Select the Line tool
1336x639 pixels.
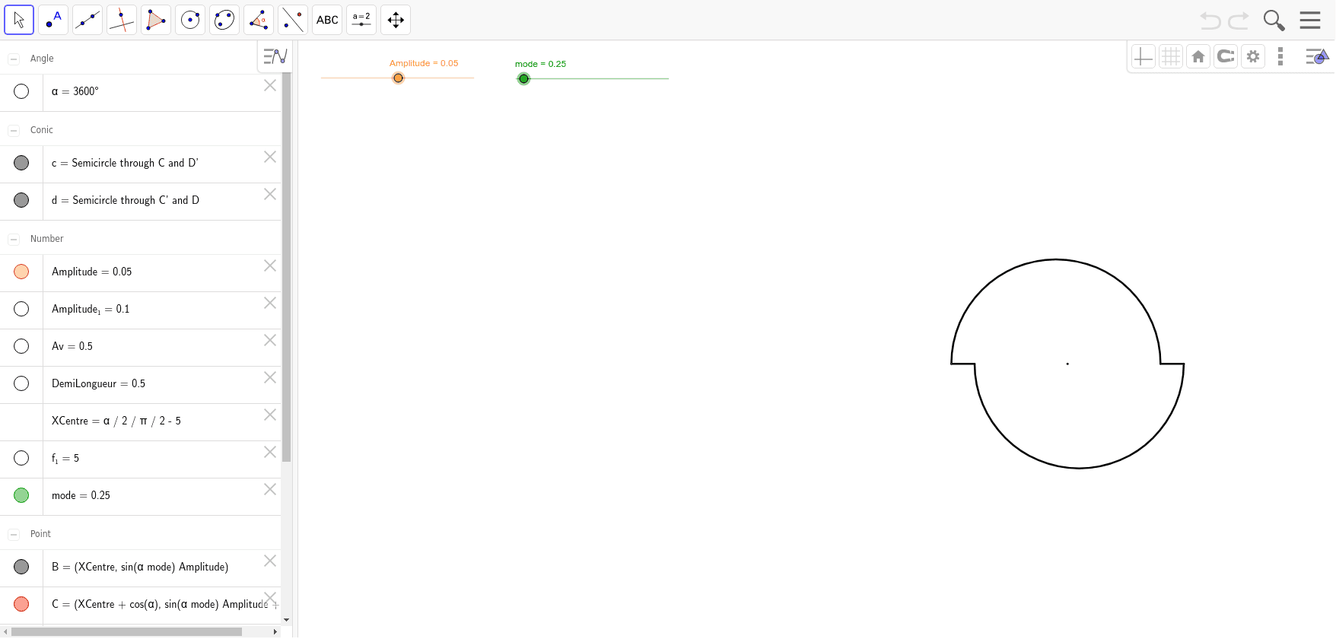click(87, 20)
